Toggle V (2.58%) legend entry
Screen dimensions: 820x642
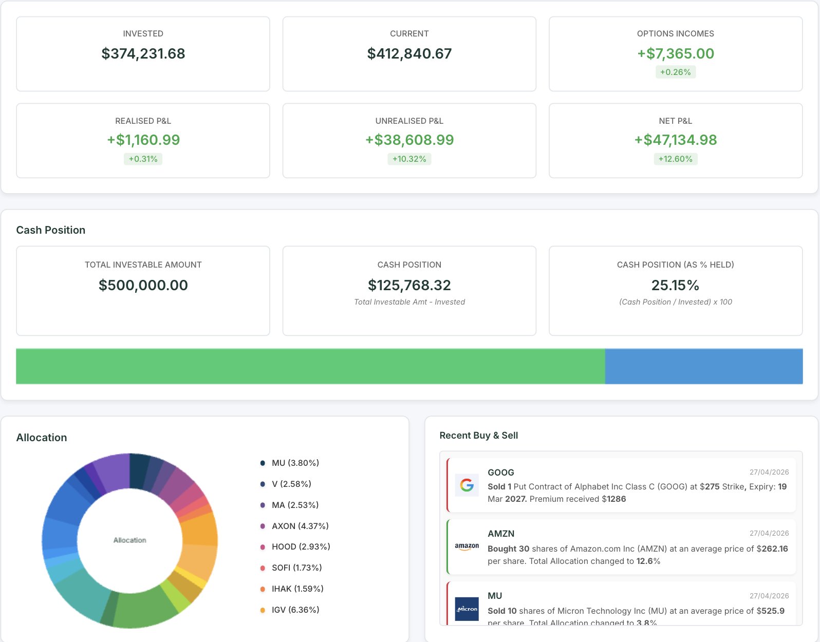[286, 484]
